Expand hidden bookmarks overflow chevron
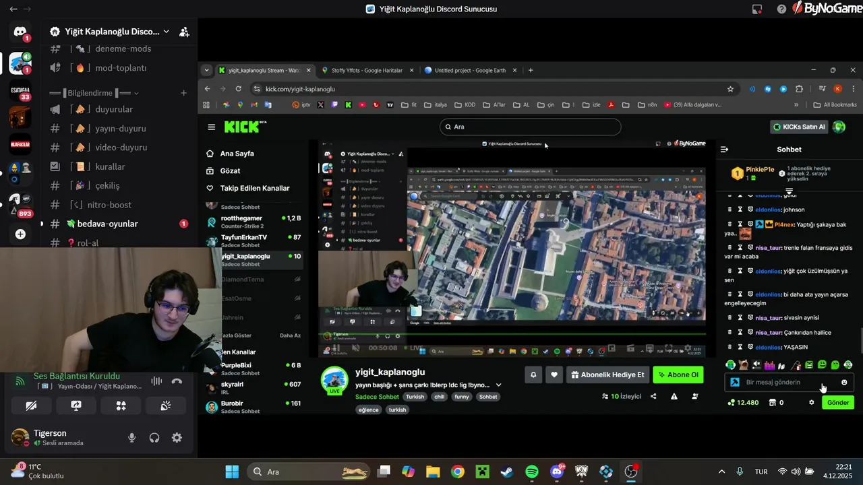Image resolution: width=863 pixels, height=485 pixels. click(796, 105)
